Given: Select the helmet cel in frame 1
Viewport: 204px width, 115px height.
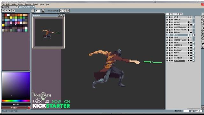Looking at the screenshot, I should pyautogui.click(x=188, y=25).
